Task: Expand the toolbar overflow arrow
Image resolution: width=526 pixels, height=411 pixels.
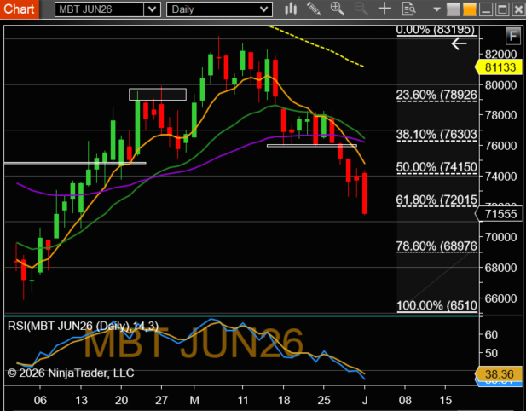Action: pyautogui.click(x=436, y=9)
